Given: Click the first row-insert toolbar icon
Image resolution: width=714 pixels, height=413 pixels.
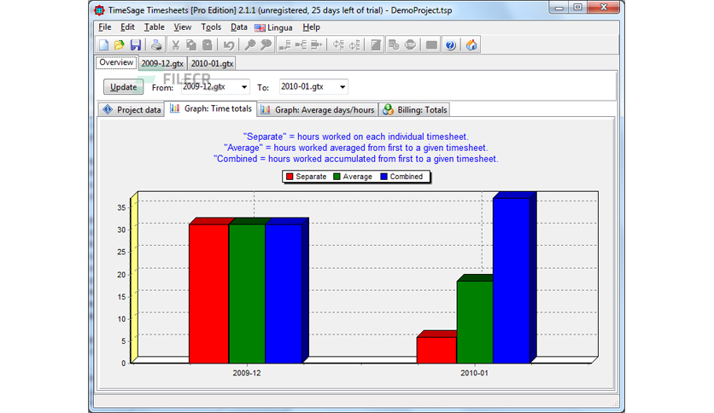Looking at the screenshot, I should (285, 44).
